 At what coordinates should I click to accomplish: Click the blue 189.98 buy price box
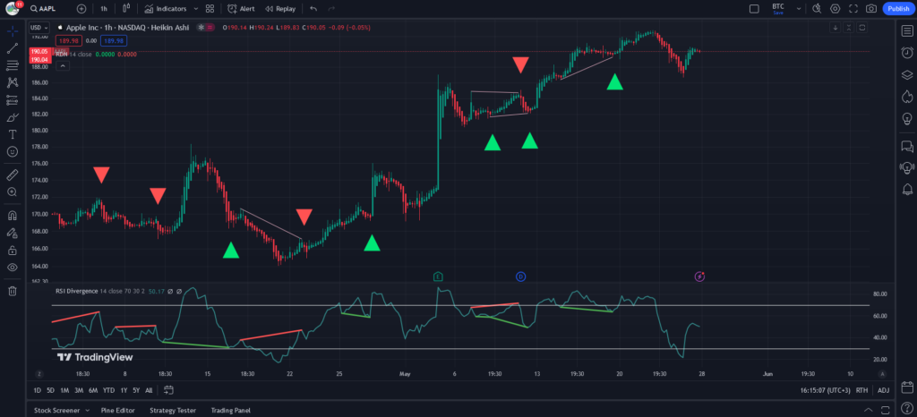point(114,40)
